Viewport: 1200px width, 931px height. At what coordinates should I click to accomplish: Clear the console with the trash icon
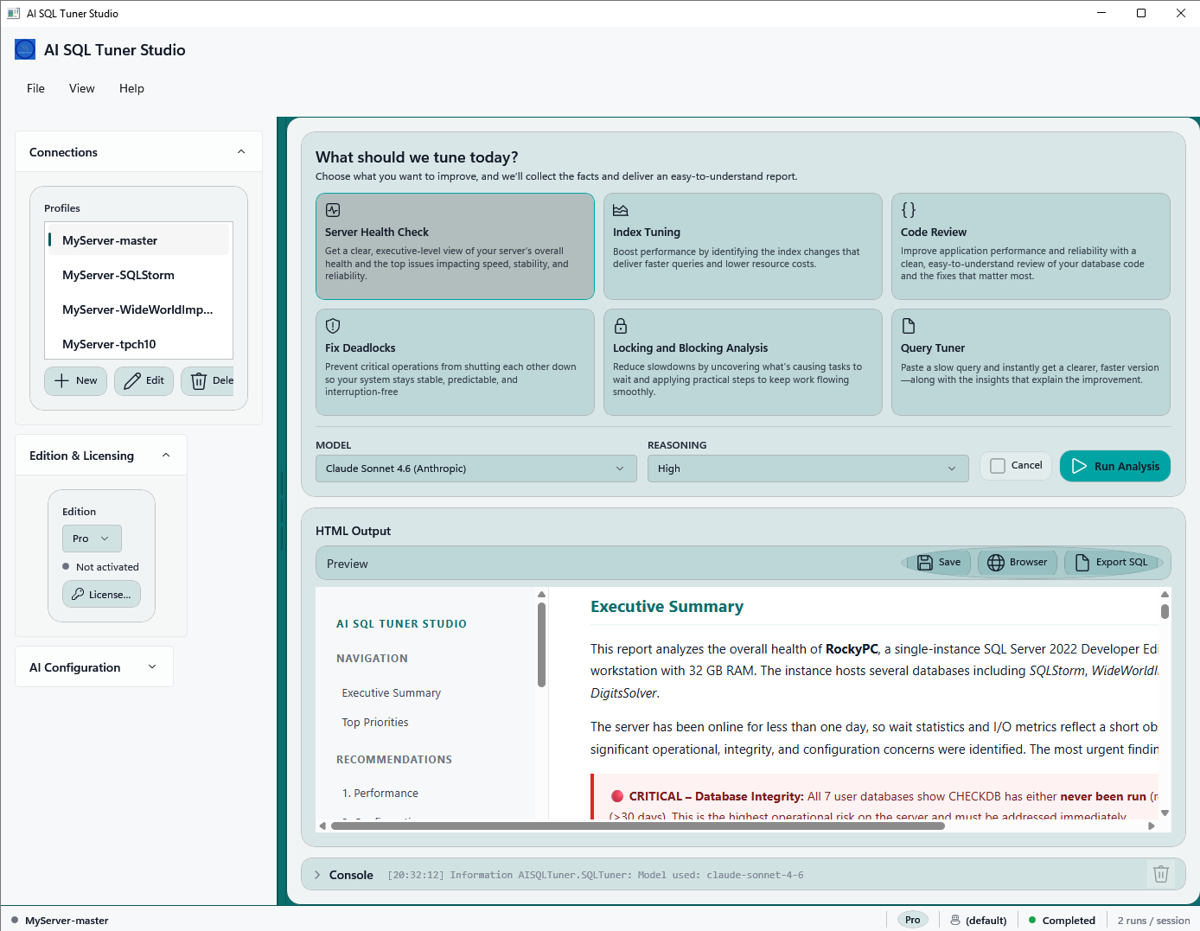[x=1161, y=874]
